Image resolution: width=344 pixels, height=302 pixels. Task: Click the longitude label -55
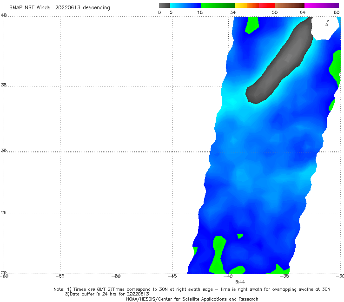60,276
